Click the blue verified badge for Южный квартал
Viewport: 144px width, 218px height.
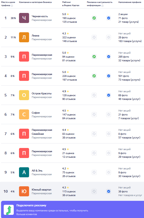coord(109,192)
